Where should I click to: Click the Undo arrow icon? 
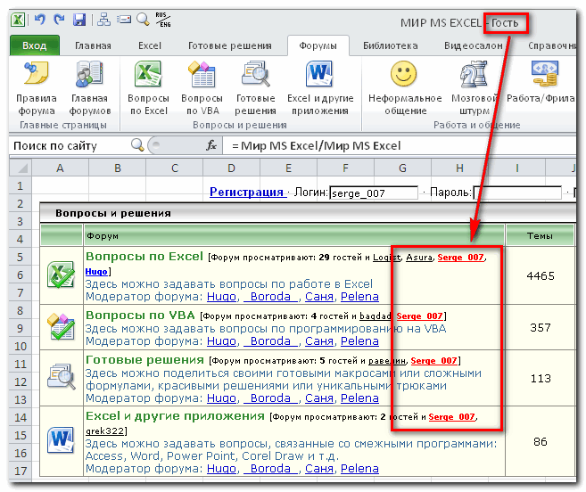pos(40,19)
